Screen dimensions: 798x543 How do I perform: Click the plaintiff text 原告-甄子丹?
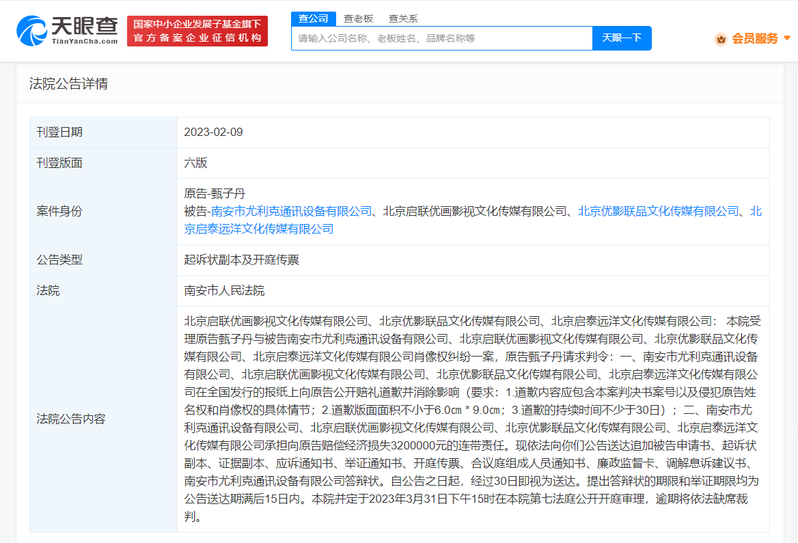point(215,193)
